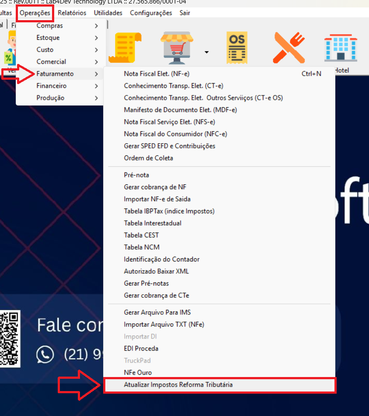Click the QR code image
This screenshot has width=369, height=416.
coord(10,338)
